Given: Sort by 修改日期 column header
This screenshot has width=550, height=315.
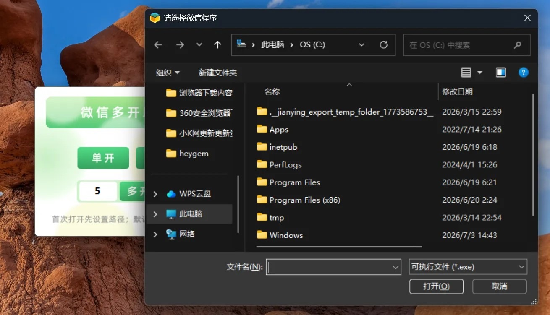Looking at the screenshot, I should (x=457, y=91).
